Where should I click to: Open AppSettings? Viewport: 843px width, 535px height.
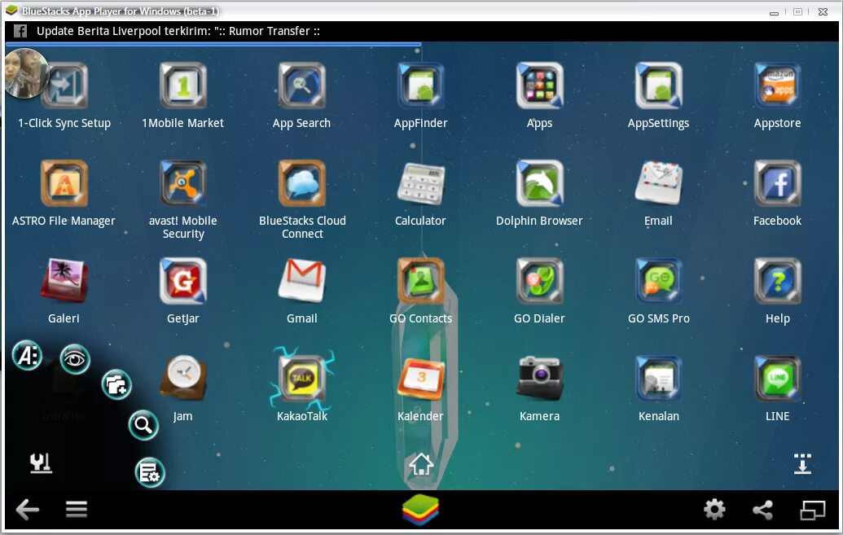659,86
